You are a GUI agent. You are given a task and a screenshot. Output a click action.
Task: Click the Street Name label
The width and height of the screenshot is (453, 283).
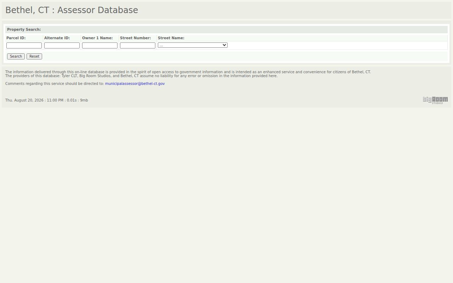[171, 38]
